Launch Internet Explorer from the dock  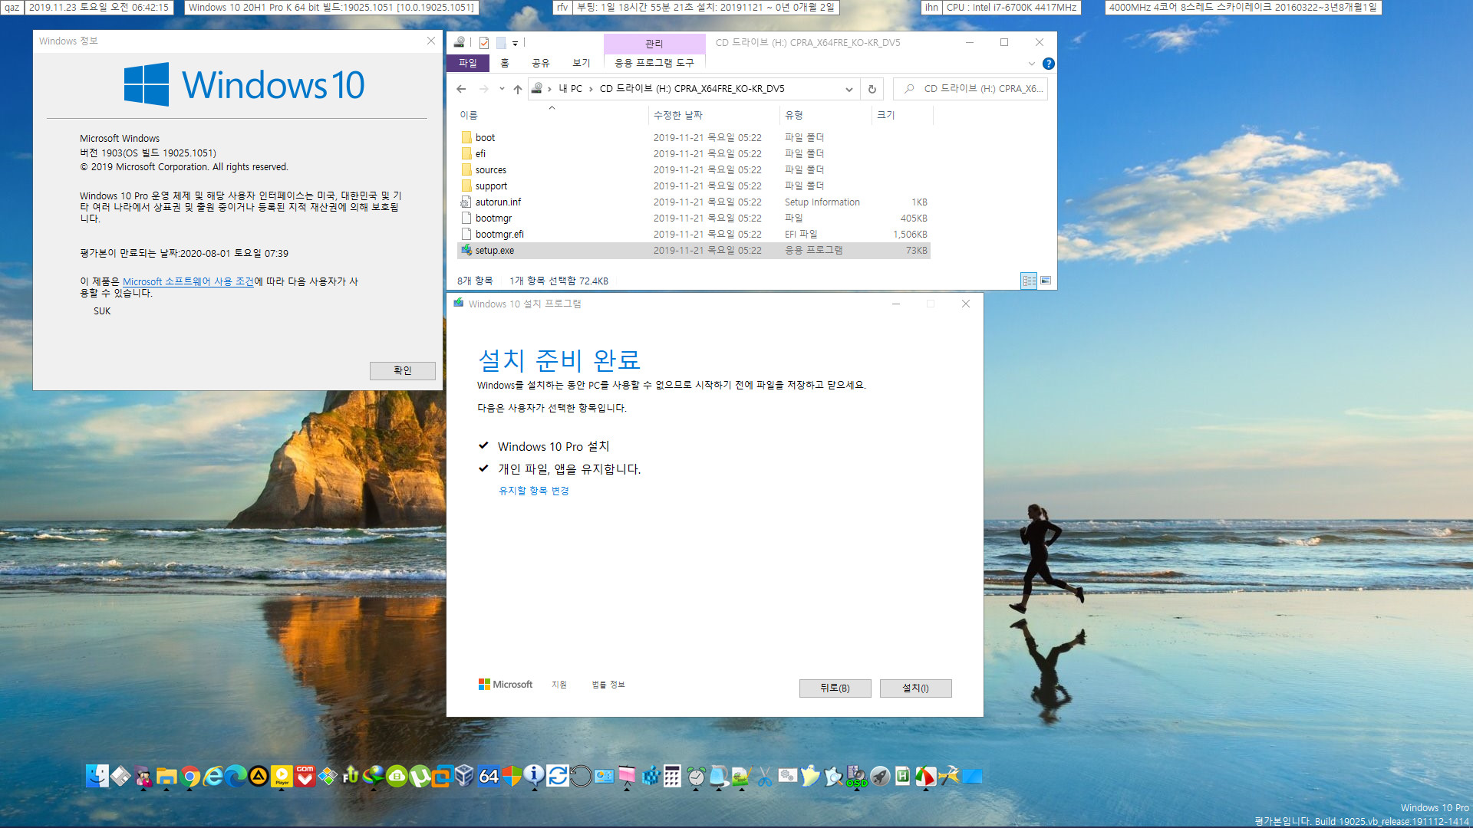coord(213,777)
